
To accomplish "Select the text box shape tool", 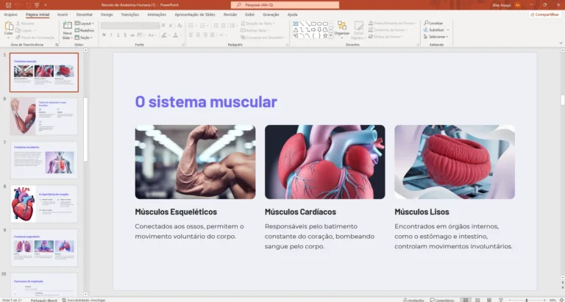I will [x=296, y=24].
